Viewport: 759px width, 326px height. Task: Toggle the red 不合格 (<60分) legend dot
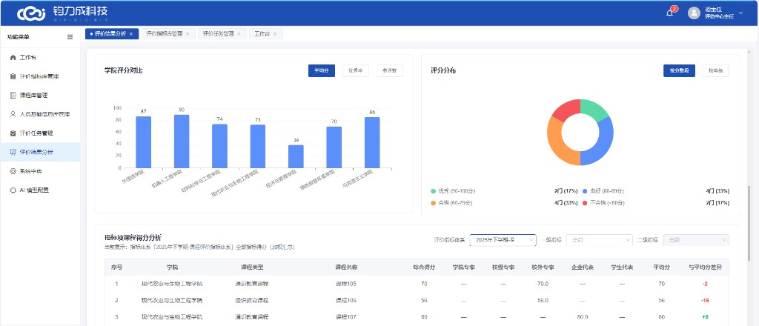click(585, 203)
